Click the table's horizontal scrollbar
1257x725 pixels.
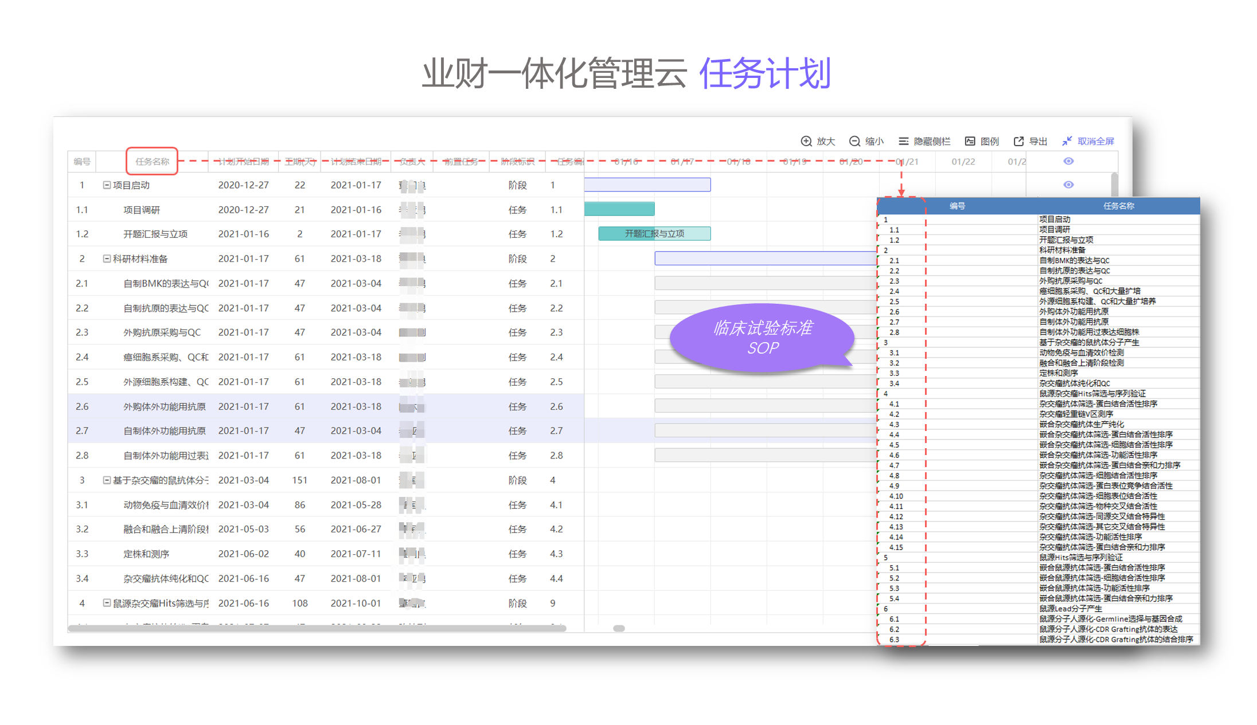point(317,629)
